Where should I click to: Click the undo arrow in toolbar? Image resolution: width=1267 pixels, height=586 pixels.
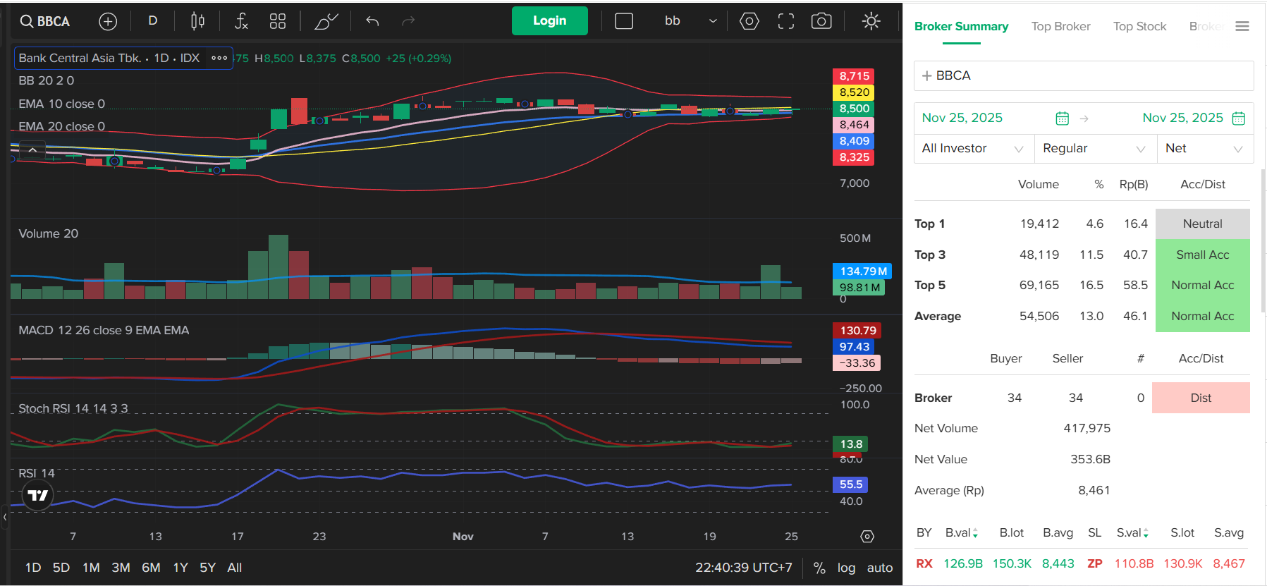pyautogui.click(x=372, y=22)
